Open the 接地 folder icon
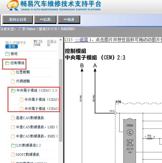The height and width of the screenshot is (163, 162). tap(8, 54)
